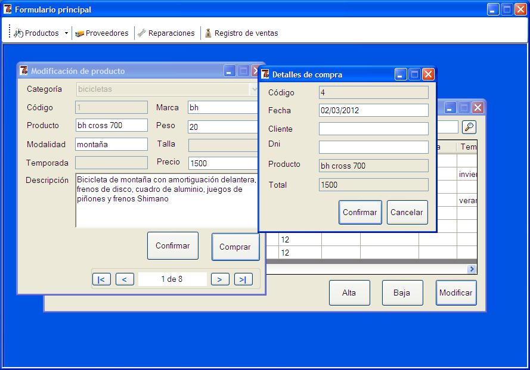
Task: Close the Formulario principal window
Action: 520,10
